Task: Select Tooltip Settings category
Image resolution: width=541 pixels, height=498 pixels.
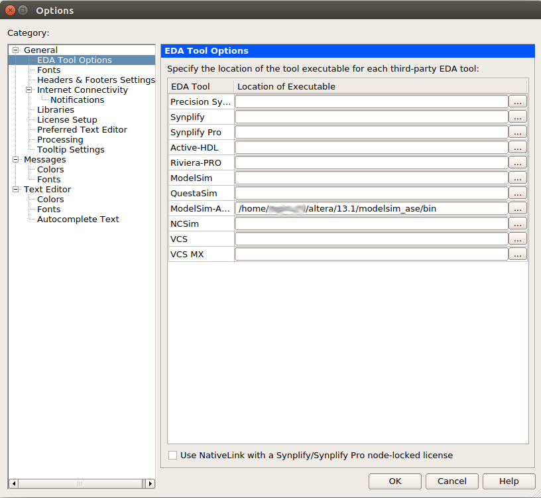Action: tap(71, 150)
